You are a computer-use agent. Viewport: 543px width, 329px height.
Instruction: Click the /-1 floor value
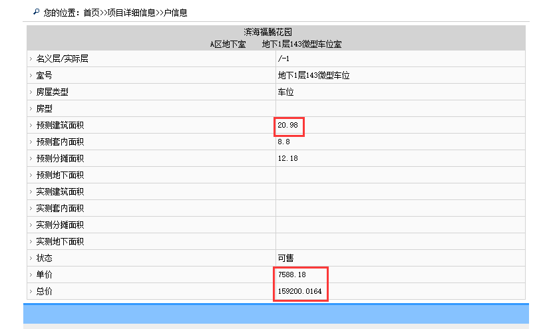coord(283,58)
